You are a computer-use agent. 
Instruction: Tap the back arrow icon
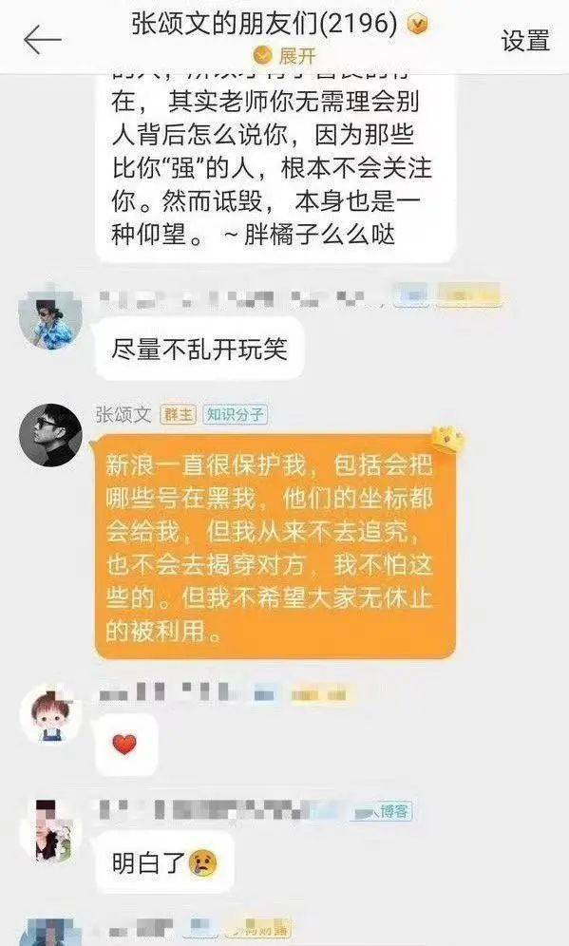[x=42, y=40]
